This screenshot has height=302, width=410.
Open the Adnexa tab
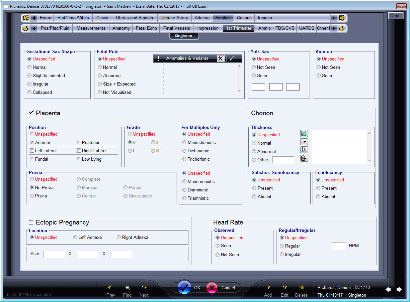tap(202, 18)
